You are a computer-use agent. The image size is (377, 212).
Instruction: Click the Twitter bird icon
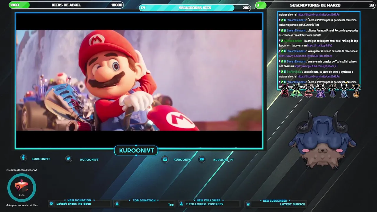coord(68,159)
